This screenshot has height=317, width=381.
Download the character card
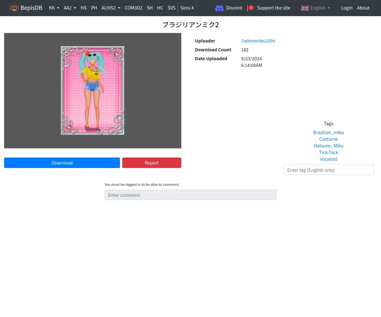[x=62, y=163]
